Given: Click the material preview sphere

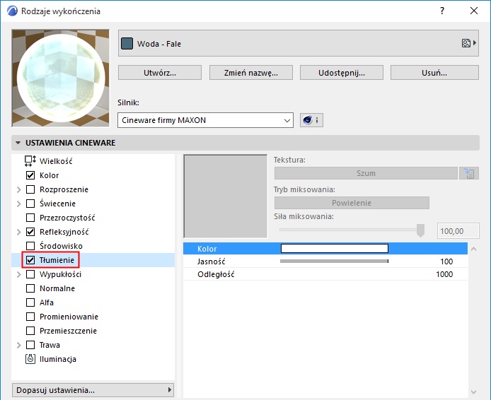Looking at the screenshot, I should [61, 78].
